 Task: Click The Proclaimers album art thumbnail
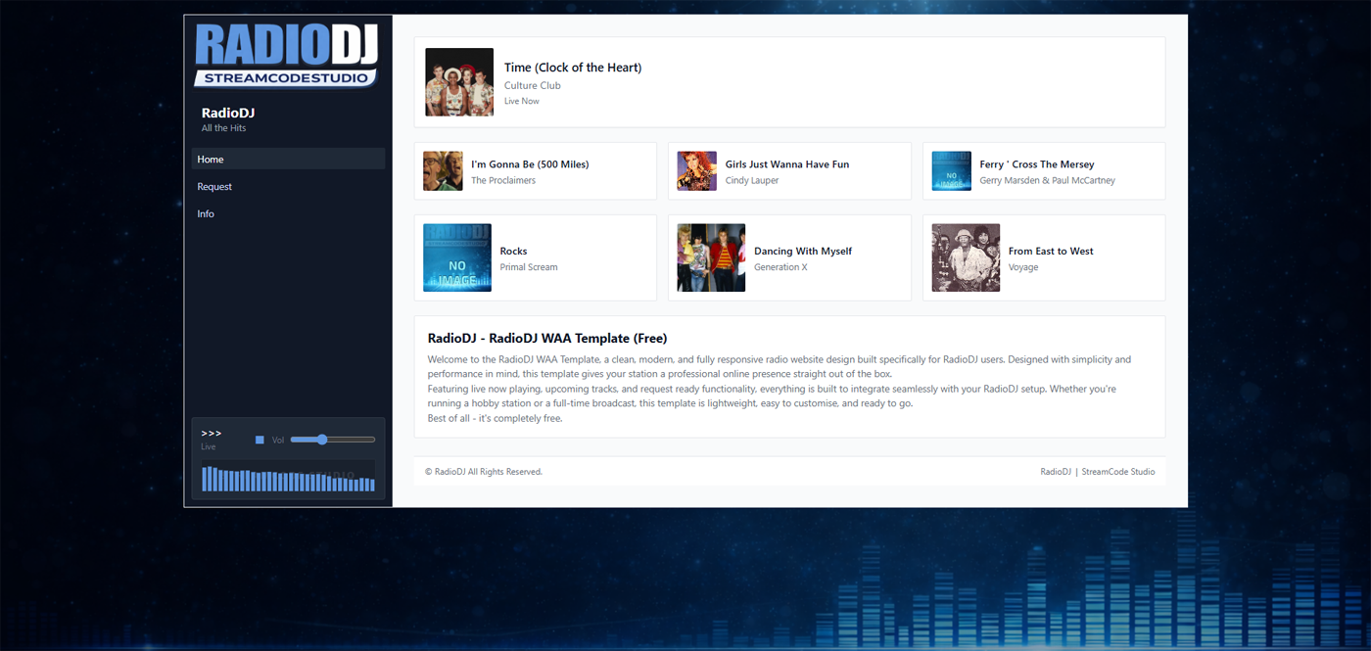tap(443, 171)
